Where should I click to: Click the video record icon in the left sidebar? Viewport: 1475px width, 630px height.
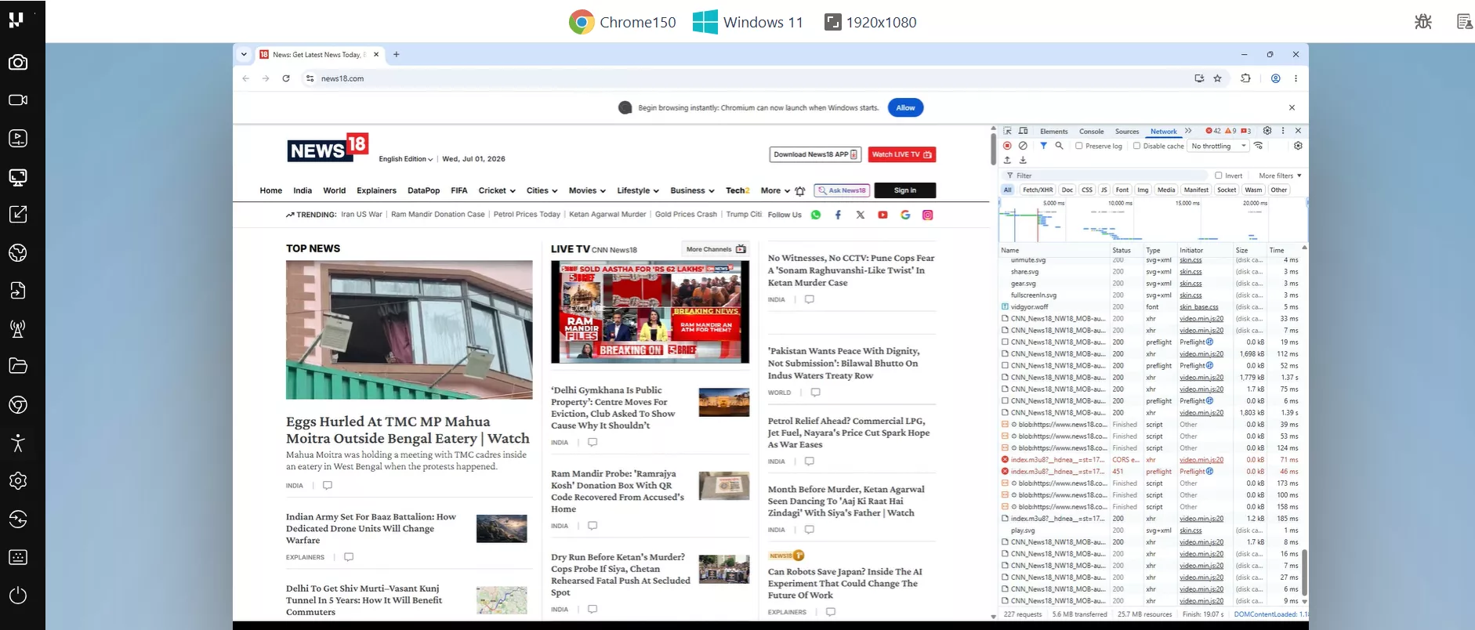tap(18, 100)
